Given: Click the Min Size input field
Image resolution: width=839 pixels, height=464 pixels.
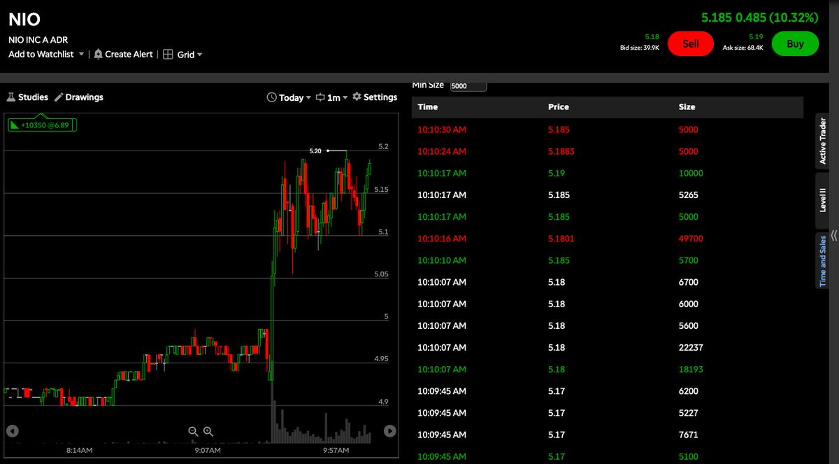Looking at the screenshot, I should (468, 86).
